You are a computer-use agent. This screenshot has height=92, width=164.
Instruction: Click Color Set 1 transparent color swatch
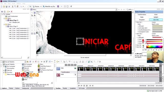[157, 32]
